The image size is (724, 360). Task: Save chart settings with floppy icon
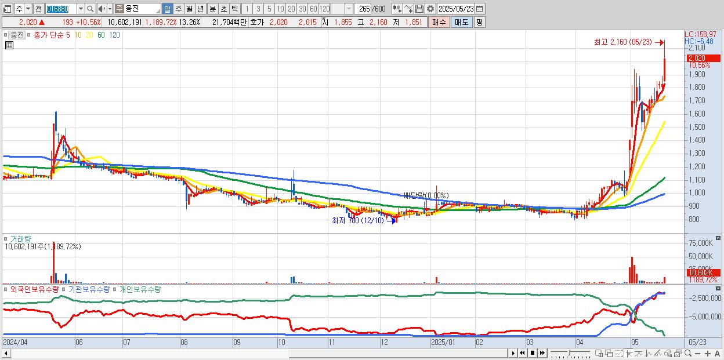click(419, 9)
